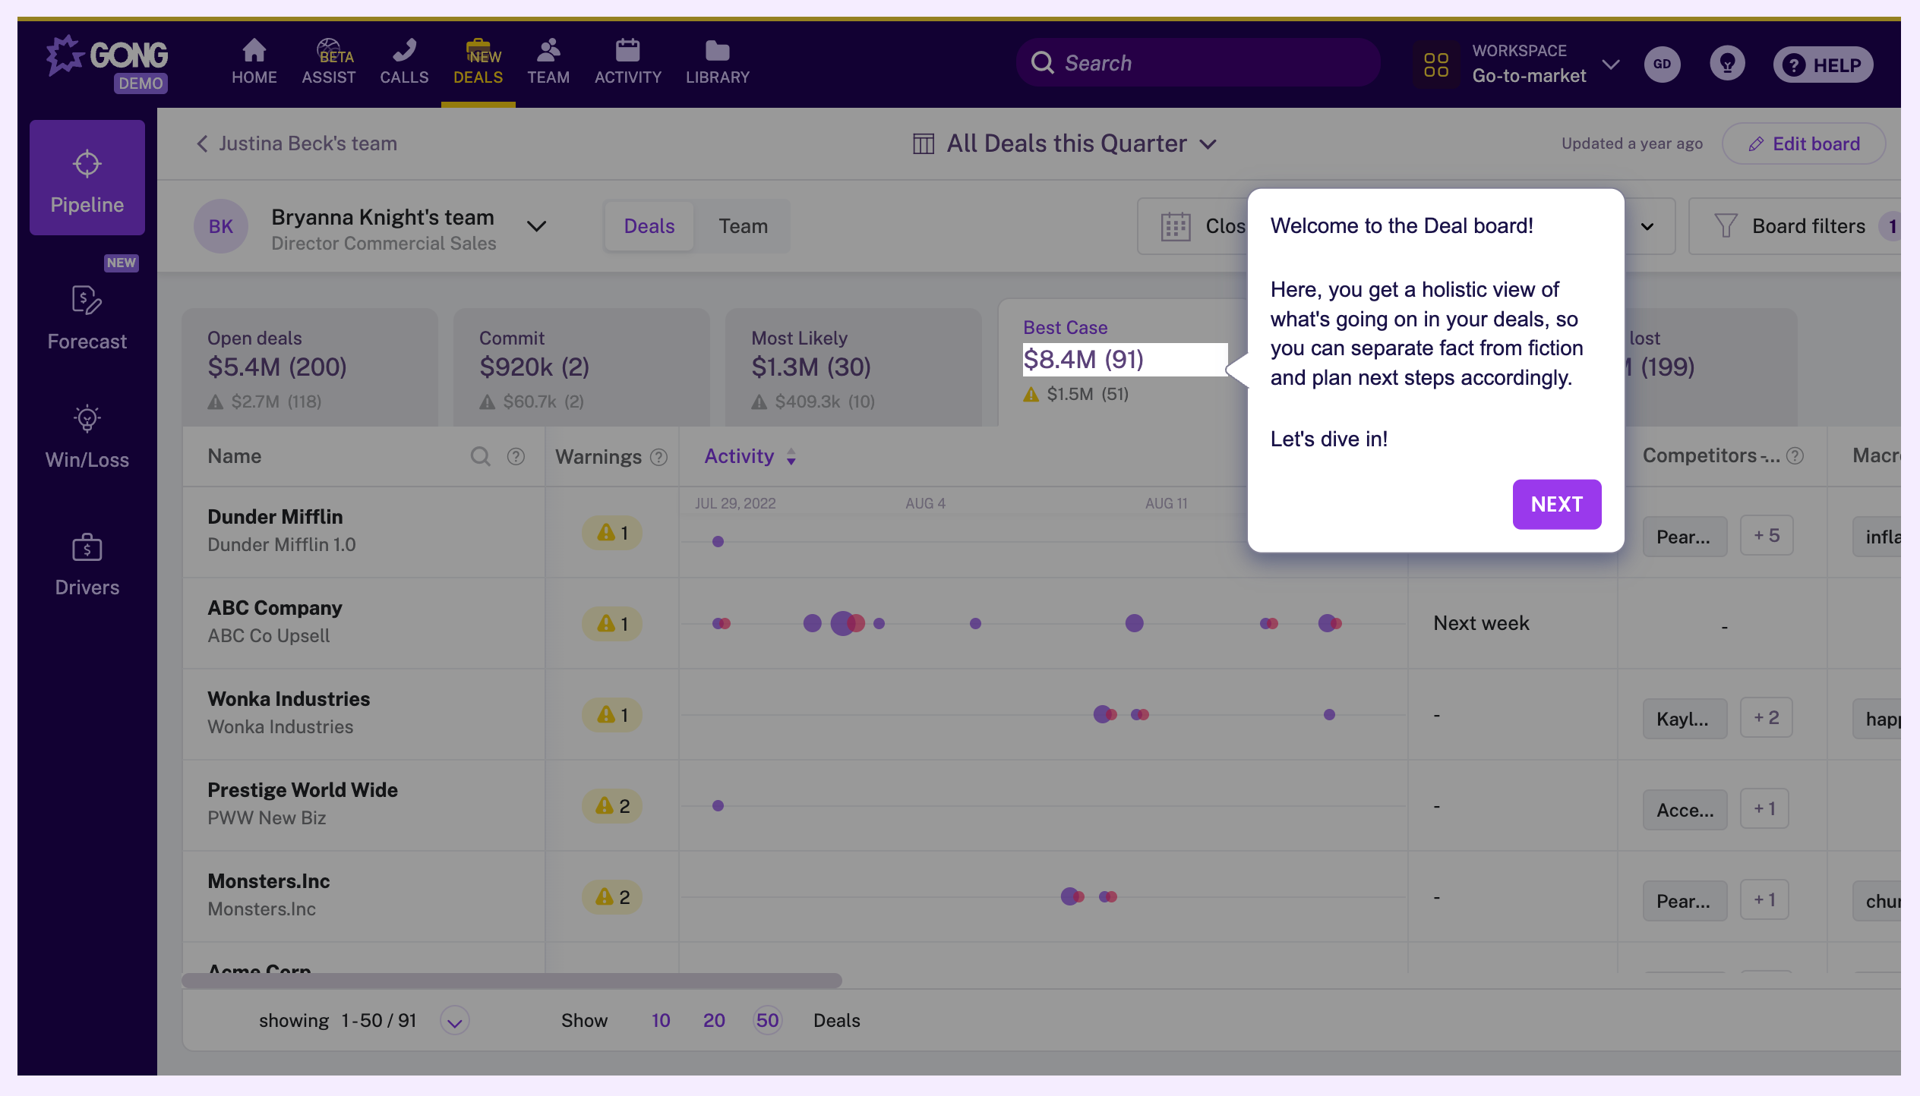
Task: Open Win/Loss in the left sidebar
Action: [87, 438]
